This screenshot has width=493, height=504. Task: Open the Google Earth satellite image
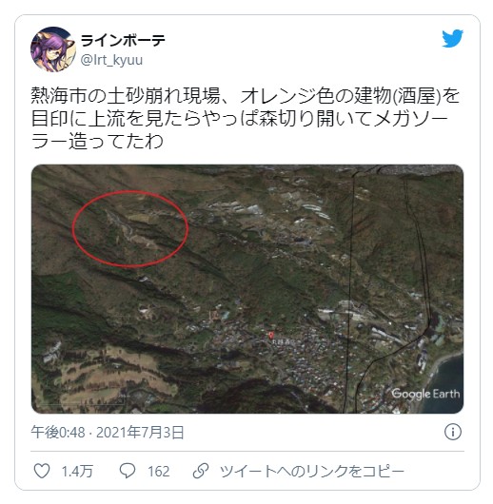247,289
